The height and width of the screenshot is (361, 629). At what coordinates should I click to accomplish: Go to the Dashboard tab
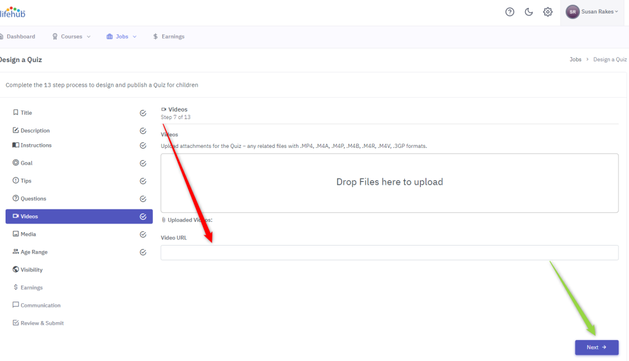pyautogui.click(x=17, y=36)
